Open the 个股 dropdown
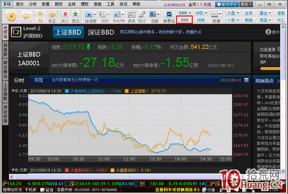Image resolution: width=288 pixels, height=194 pixels. [x=233, y=20]
